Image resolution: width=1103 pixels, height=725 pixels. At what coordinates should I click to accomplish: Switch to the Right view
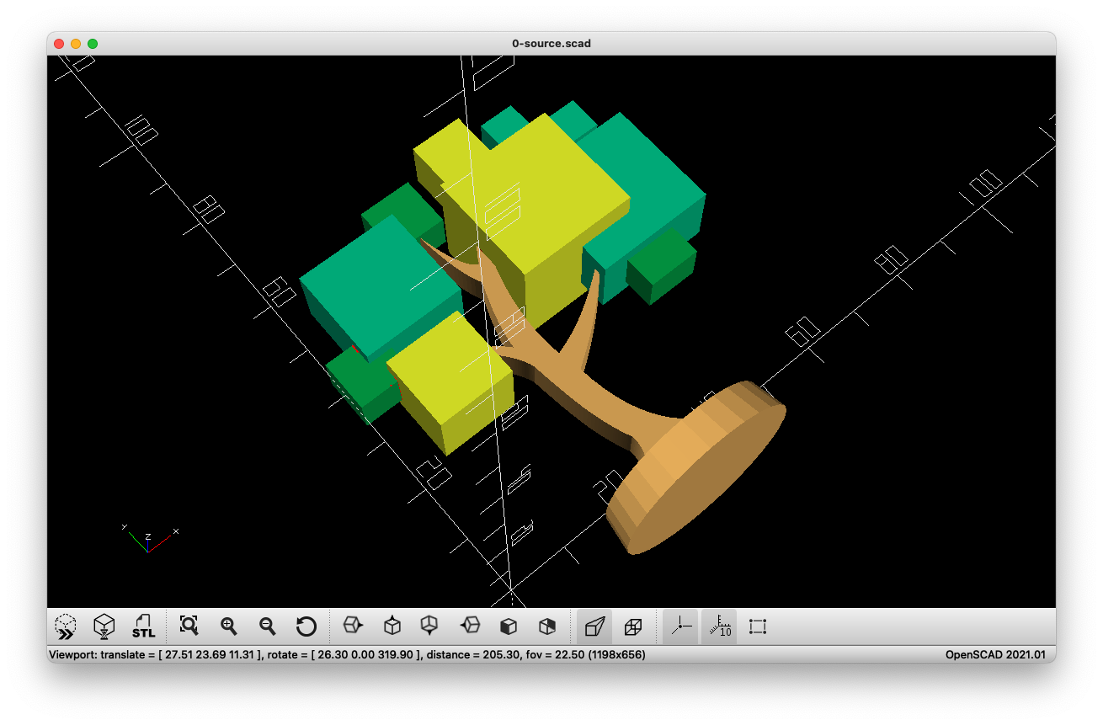353,626
